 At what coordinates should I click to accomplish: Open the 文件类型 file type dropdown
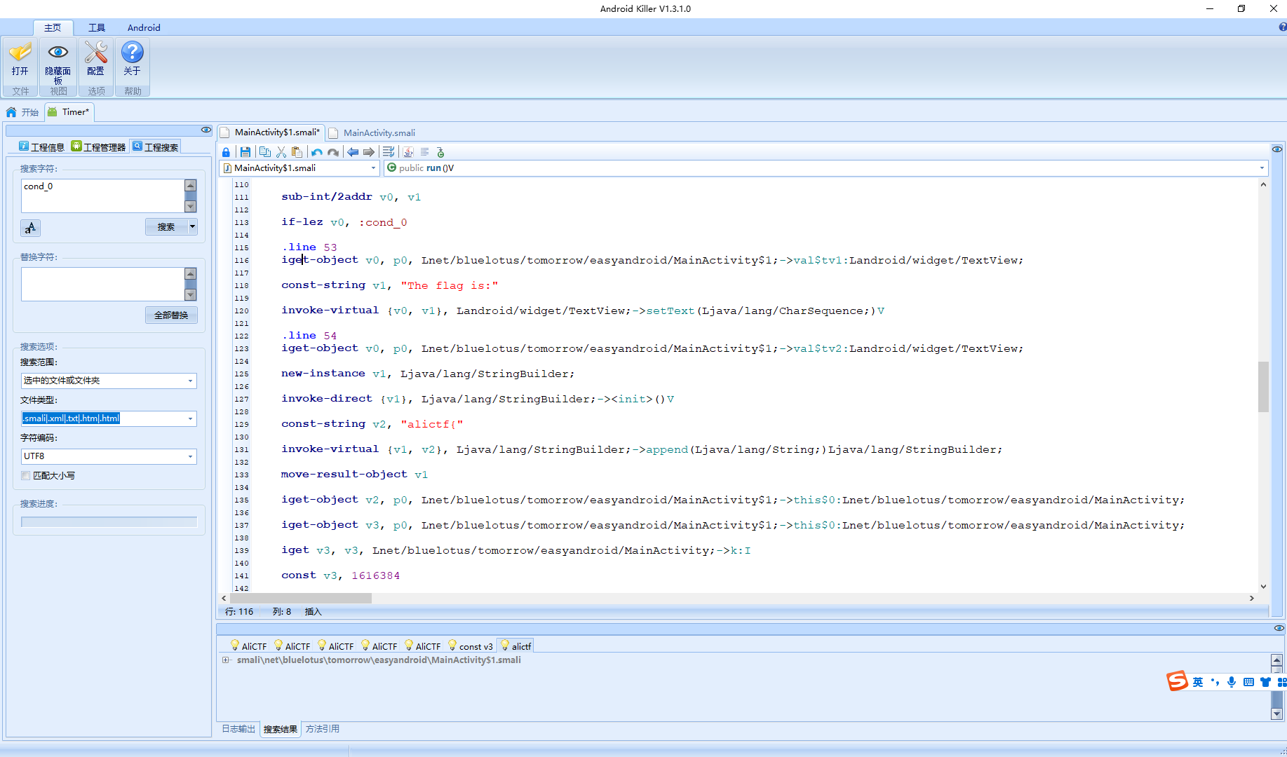pos(190,418)
